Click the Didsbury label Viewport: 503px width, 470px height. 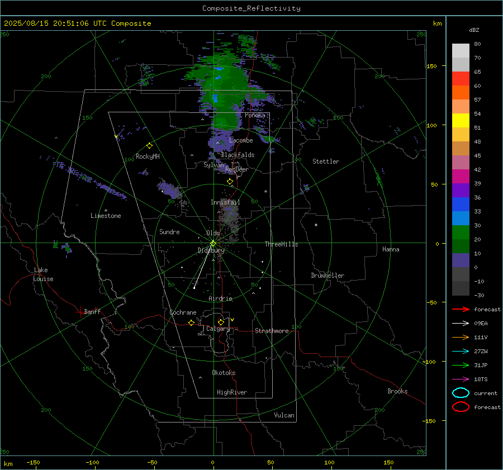coord(211,250)
